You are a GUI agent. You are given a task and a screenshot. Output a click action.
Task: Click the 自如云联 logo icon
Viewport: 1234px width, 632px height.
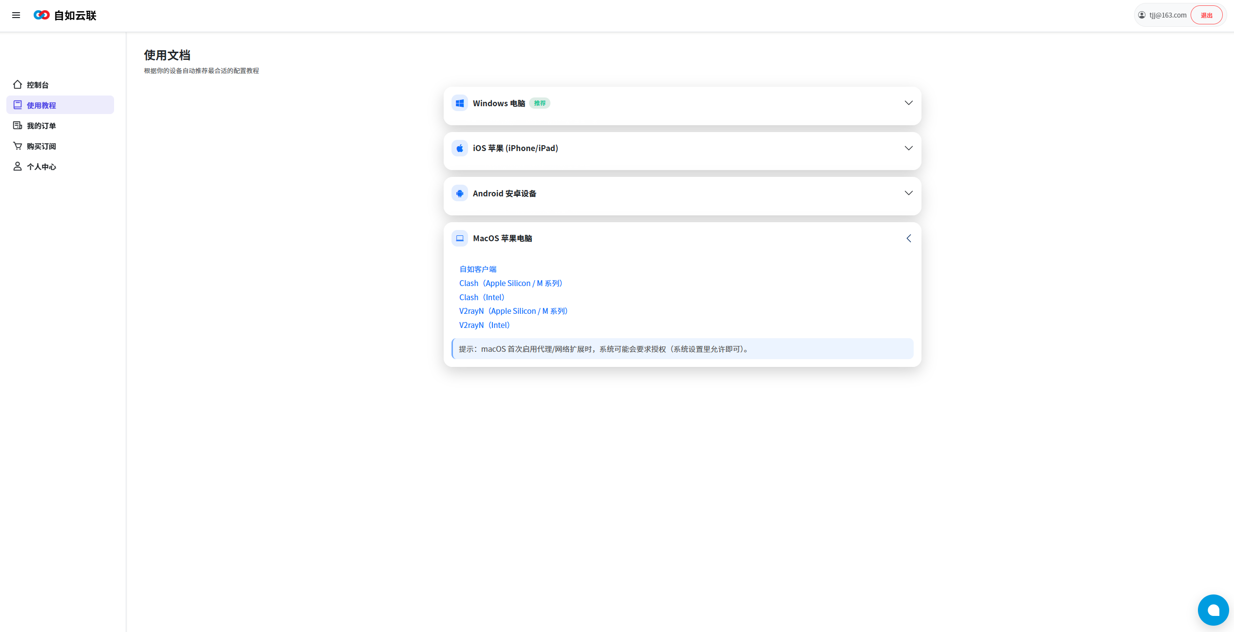[x=41, y=15]
